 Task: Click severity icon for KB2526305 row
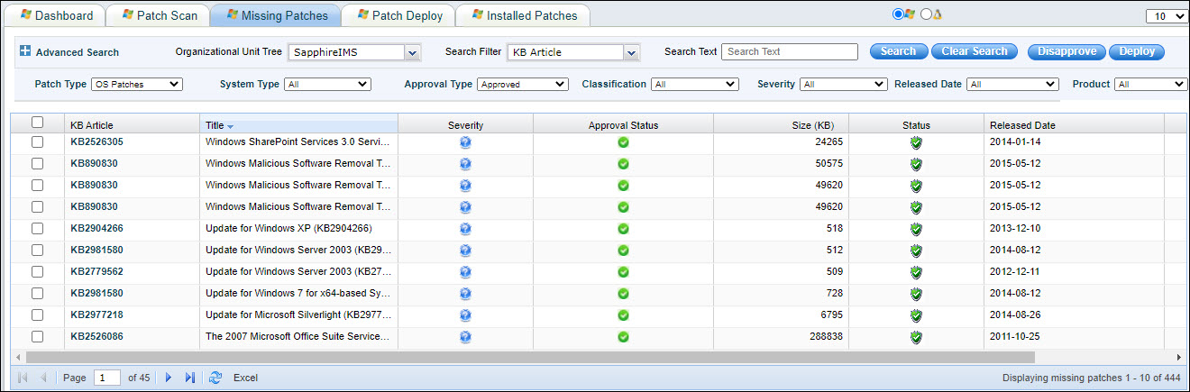tap(465, 141)
